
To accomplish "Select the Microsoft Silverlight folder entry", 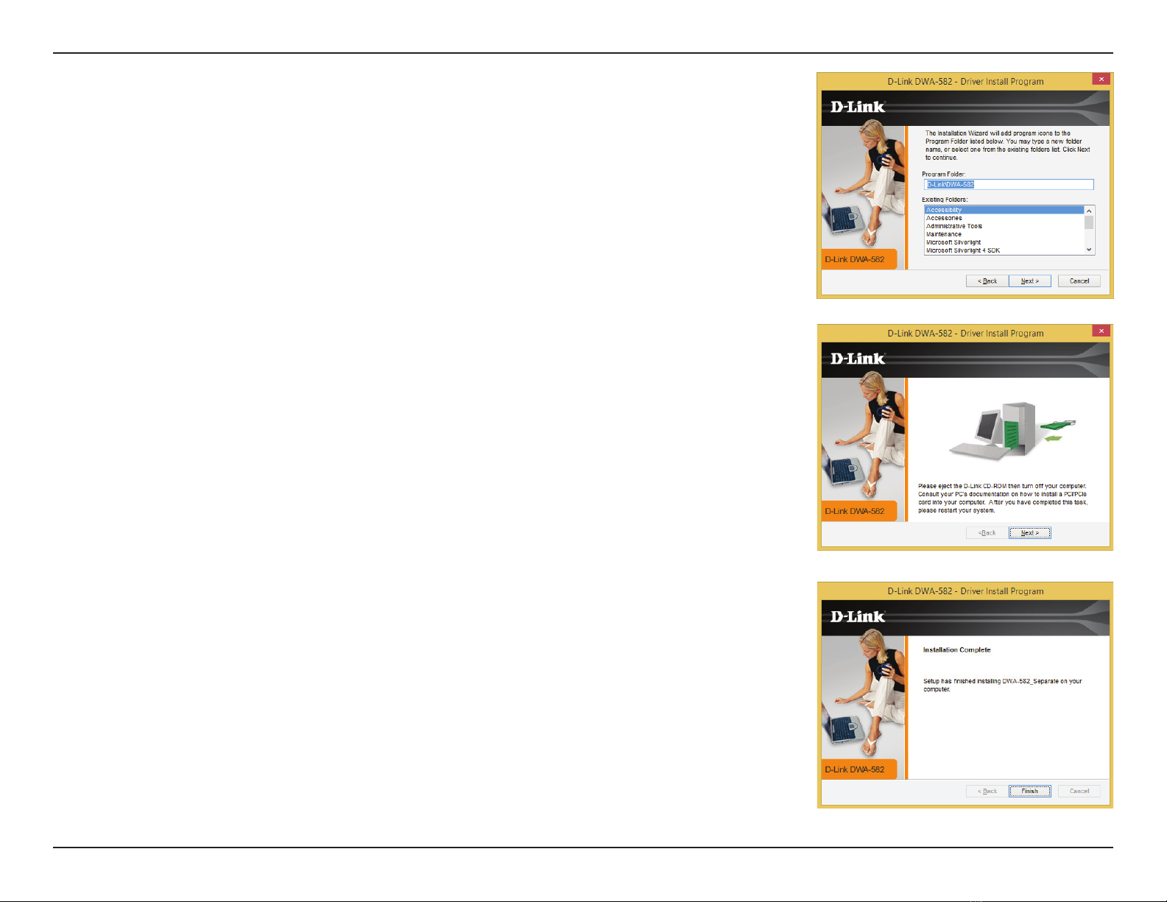I will tap(1004, 242).
